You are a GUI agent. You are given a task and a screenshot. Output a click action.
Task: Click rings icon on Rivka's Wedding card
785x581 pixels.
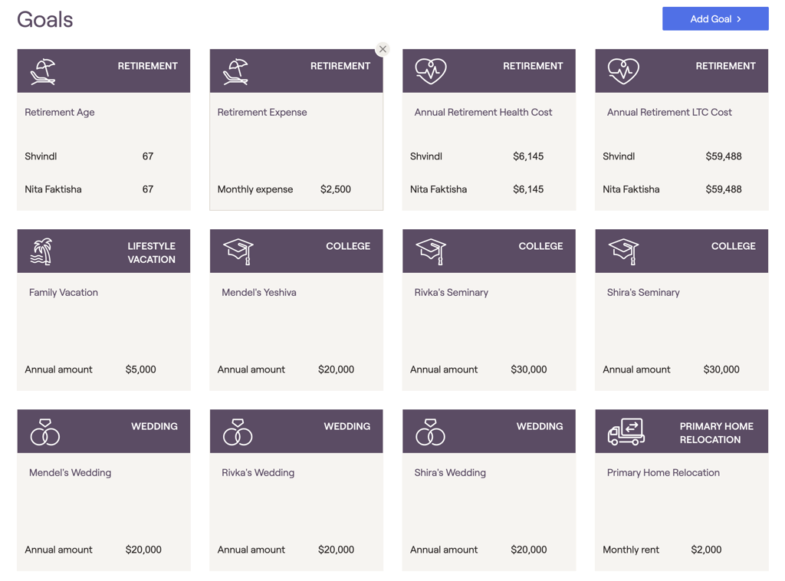coord(238,432)
